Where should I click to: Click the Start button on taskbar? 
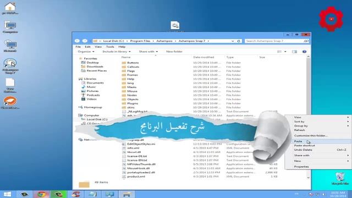tap(7, 194)
